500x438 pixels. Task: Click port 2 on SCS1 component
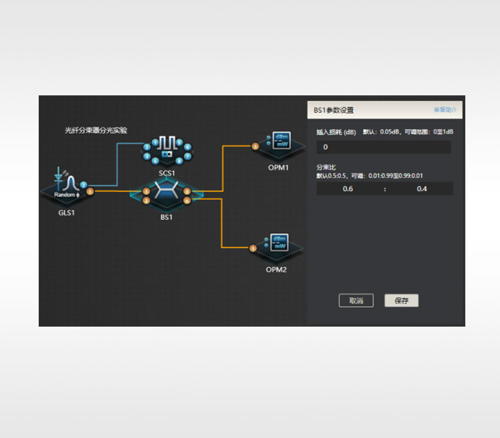tap(146, 146)
